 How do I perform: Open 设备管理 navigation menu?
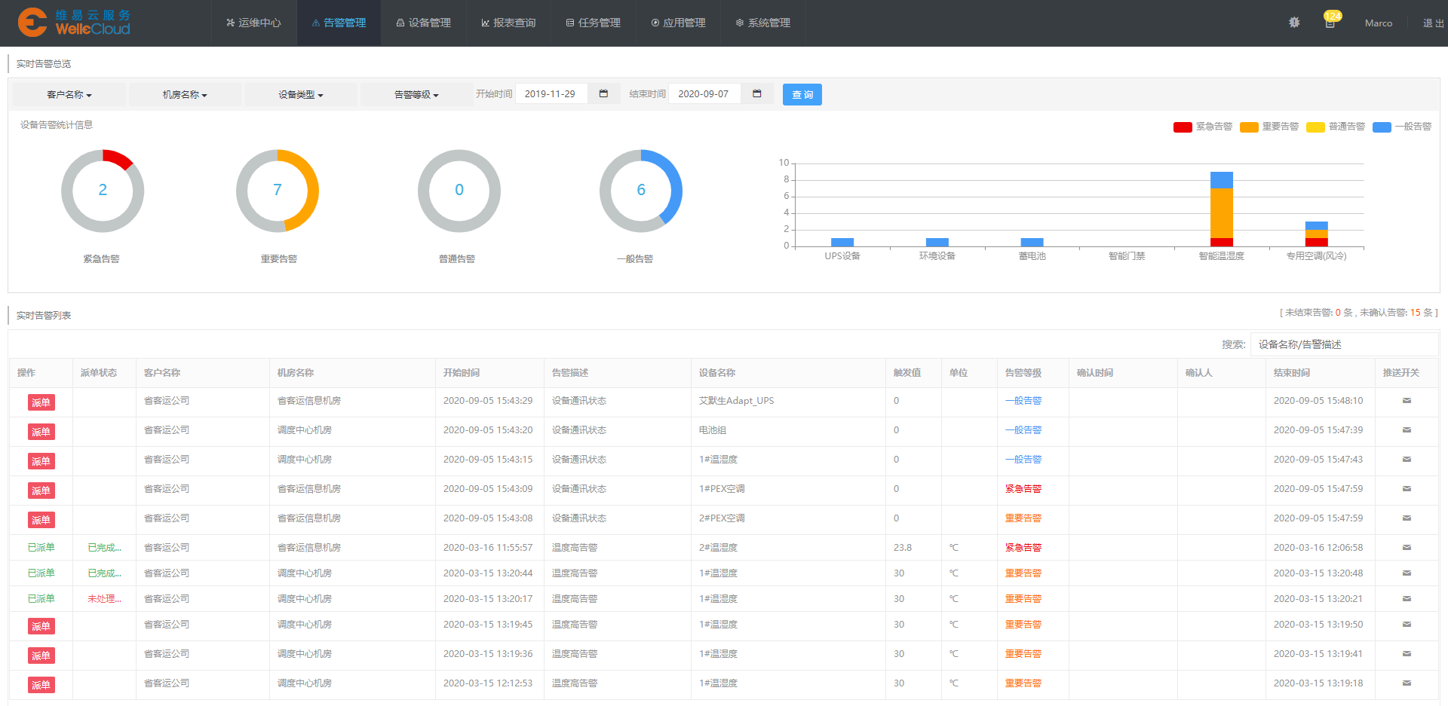point(423,23)
